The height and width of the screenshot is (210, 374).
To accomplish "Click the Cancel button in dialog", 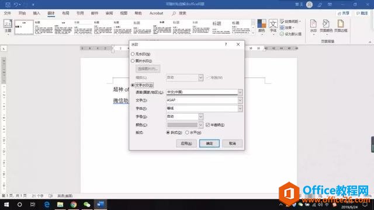I will coord(233,143).
